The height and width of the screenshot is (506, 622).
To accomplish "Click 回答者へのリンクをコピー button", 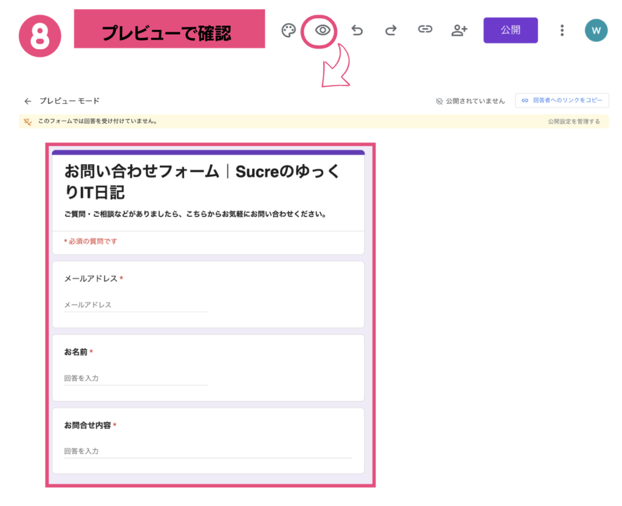I will [x=562, y=101].
